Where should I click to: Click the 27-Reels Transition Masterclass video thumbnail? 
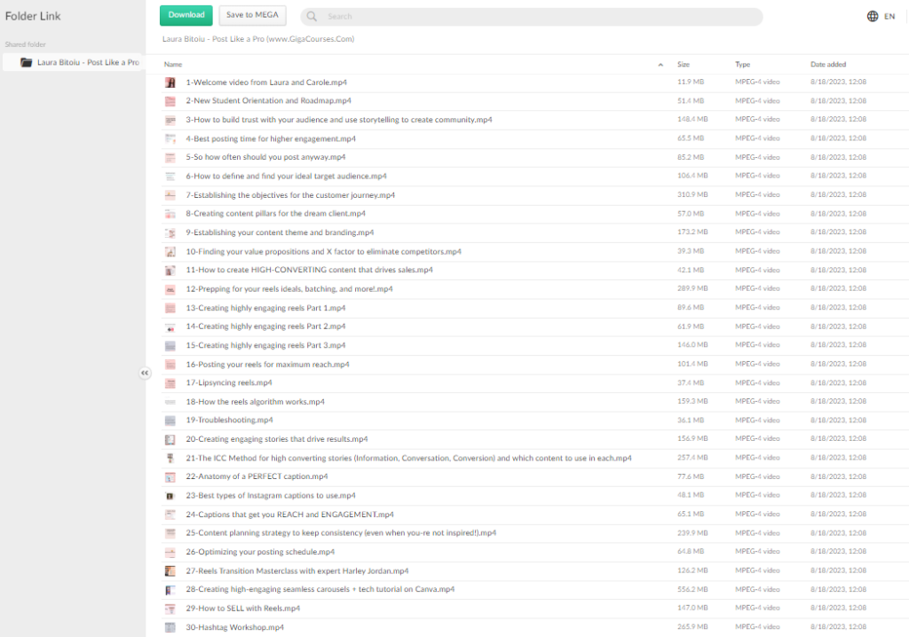tap(170, 571)
